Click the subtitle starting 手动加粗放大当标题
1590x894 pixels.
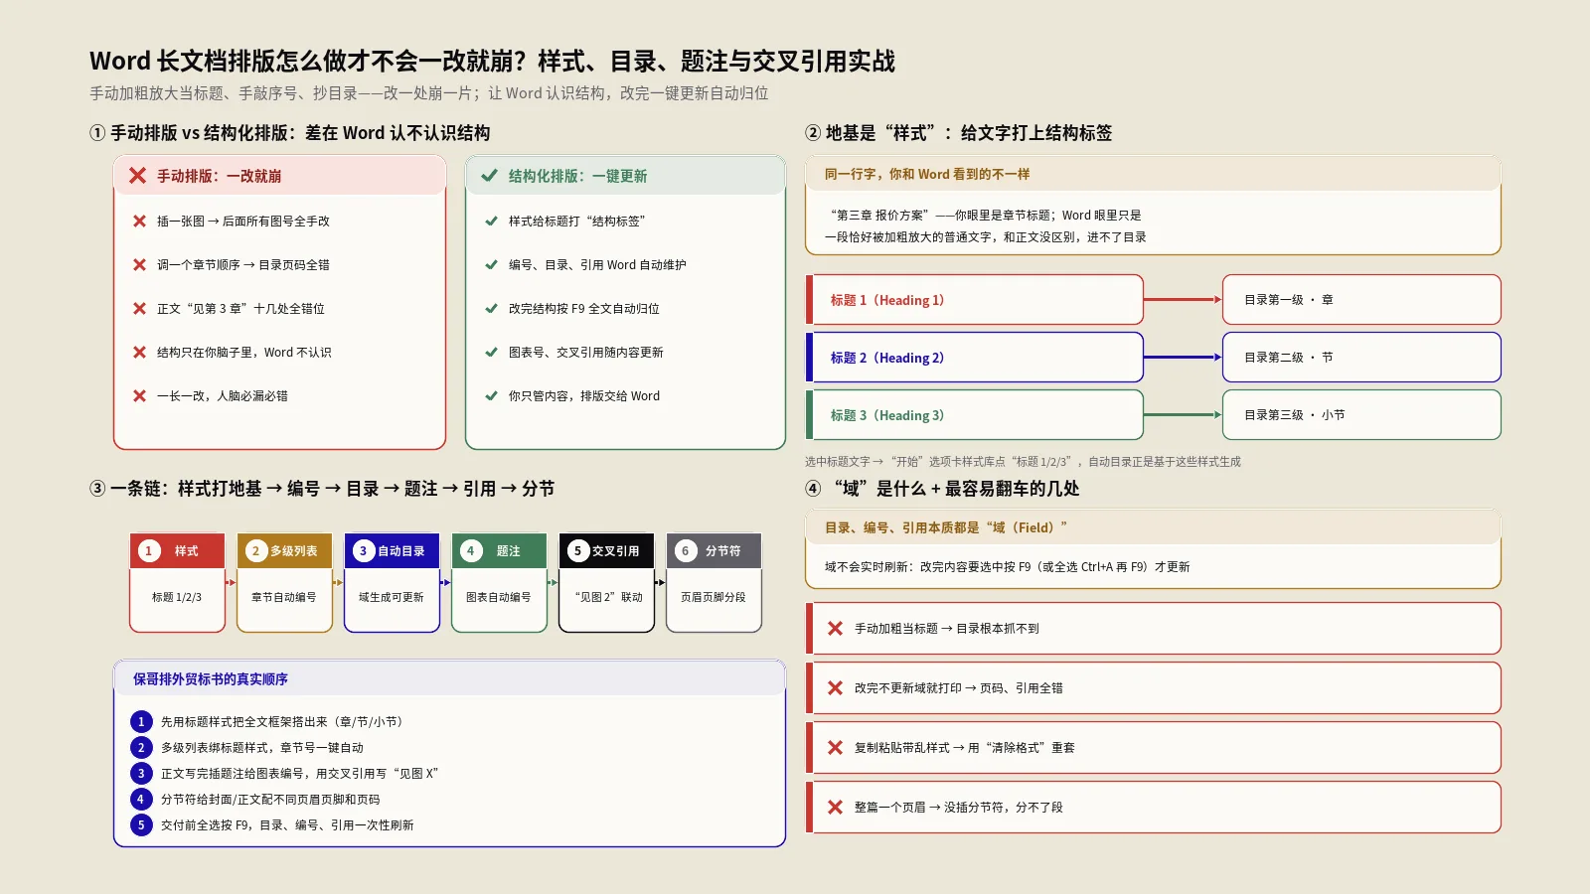pyautogui.click(x=429, y=93)
